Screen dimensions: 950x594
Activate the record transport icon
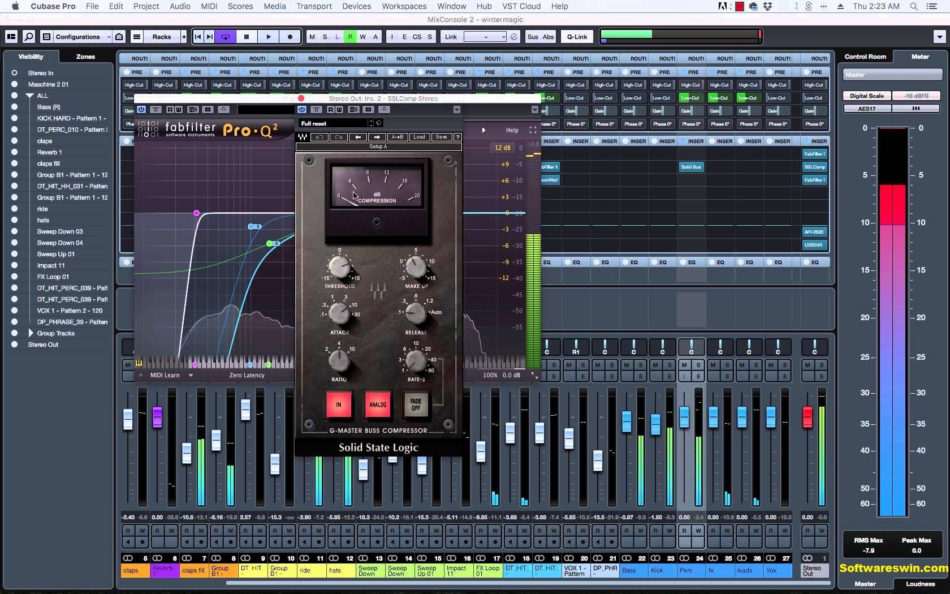(290, 37)
